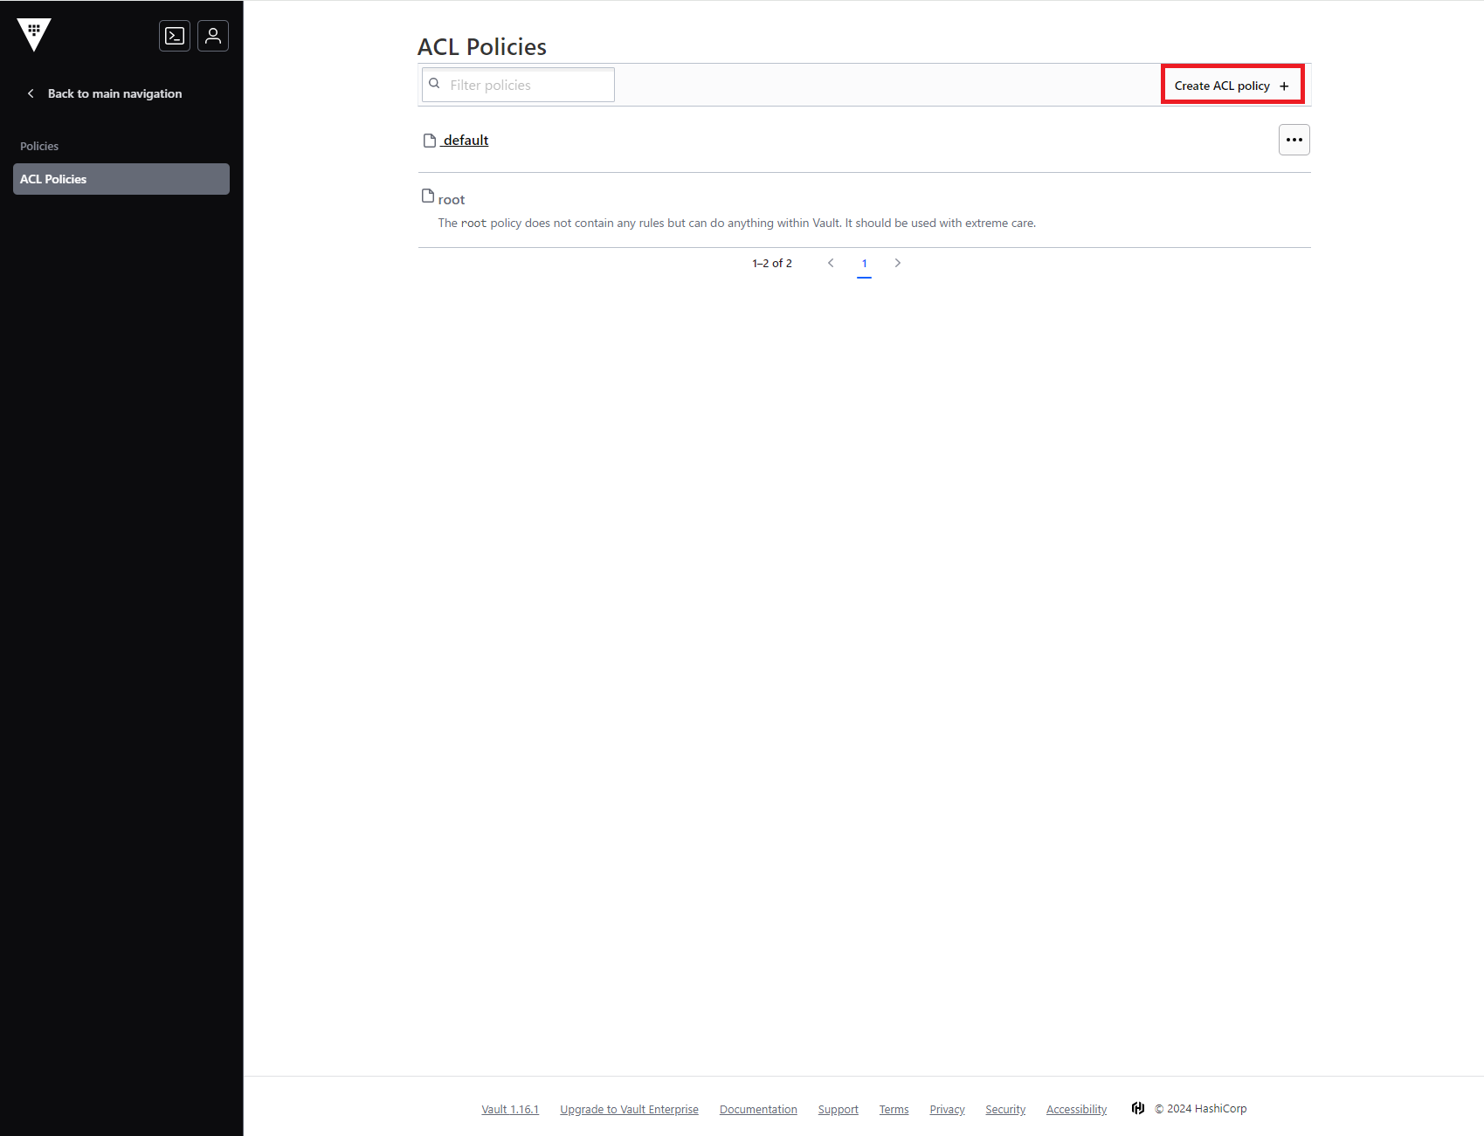The image size is (1484, 1136).
Task: Open the more options menu for default
Action: click(1294, 140)
